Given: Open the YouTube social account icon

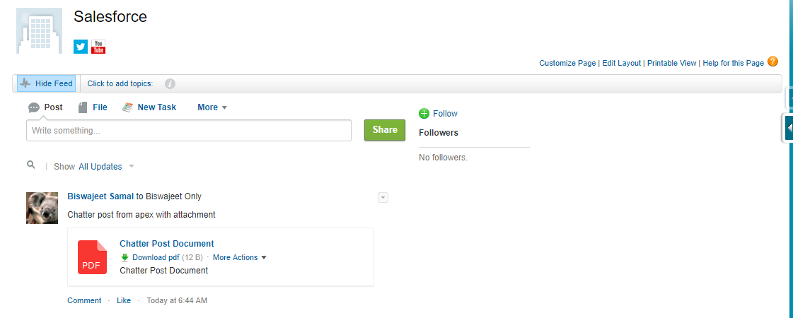Looking at the screenshot, I should point(98,47).
